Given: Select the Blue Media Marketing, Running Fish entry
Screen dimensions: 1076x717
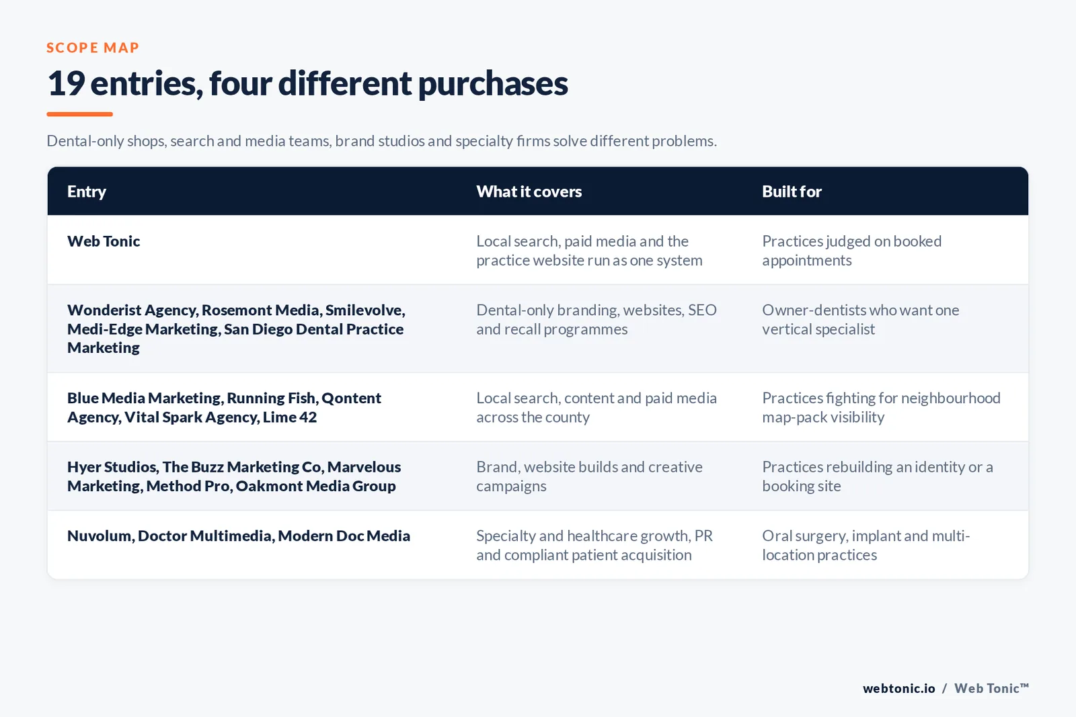Looking at the screenshot, I should (x=224, y=407).
